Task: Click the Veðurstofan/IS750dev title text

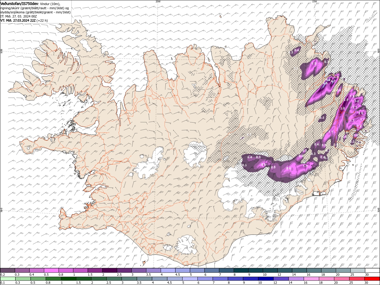Action: click(x=19, y=3)
